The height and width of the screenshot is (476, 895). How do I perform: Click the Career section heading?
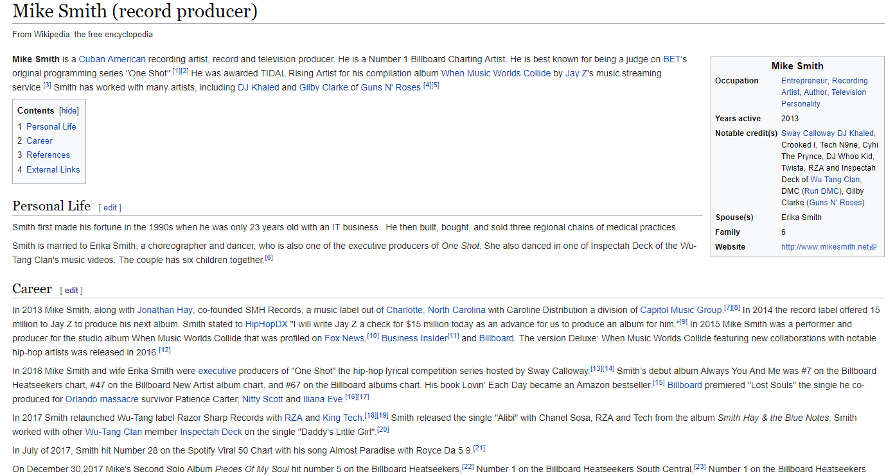point(32,289)
